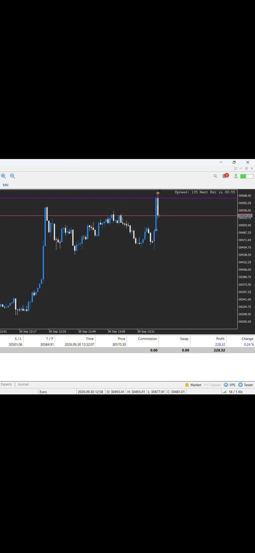Click the Euro status bar entry
The image size is (255, 553).
tap(43, 392)
